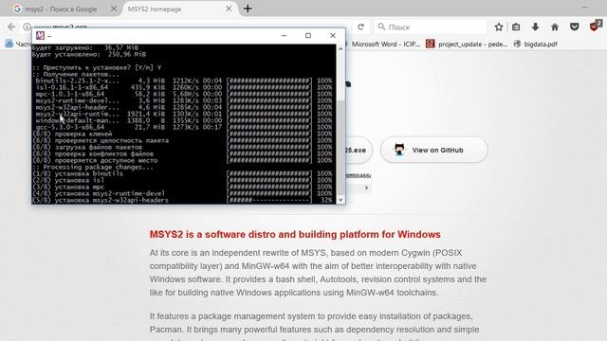
Task: Click the View on GitHub button
Action: pos(434,150)
